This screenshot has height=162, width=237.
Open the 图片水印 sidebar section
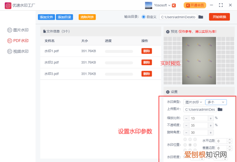[18, 30]
